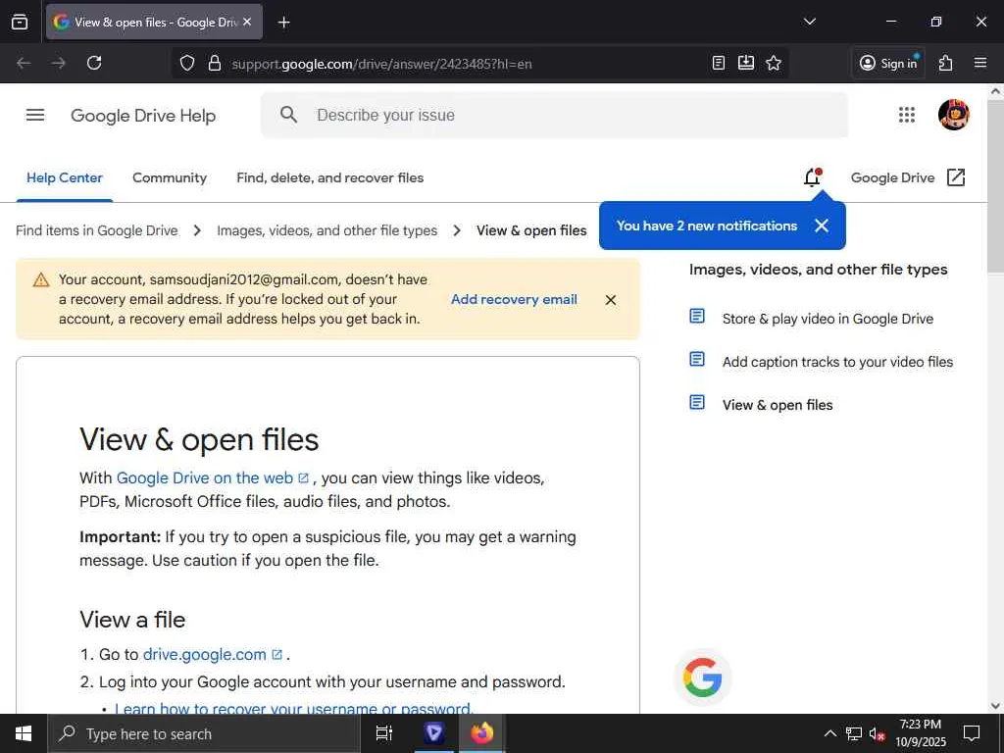Open Add caption tracks to your video files
Image resolution: width=1004 pixels, height=753 pixels.
coord(837,362)
